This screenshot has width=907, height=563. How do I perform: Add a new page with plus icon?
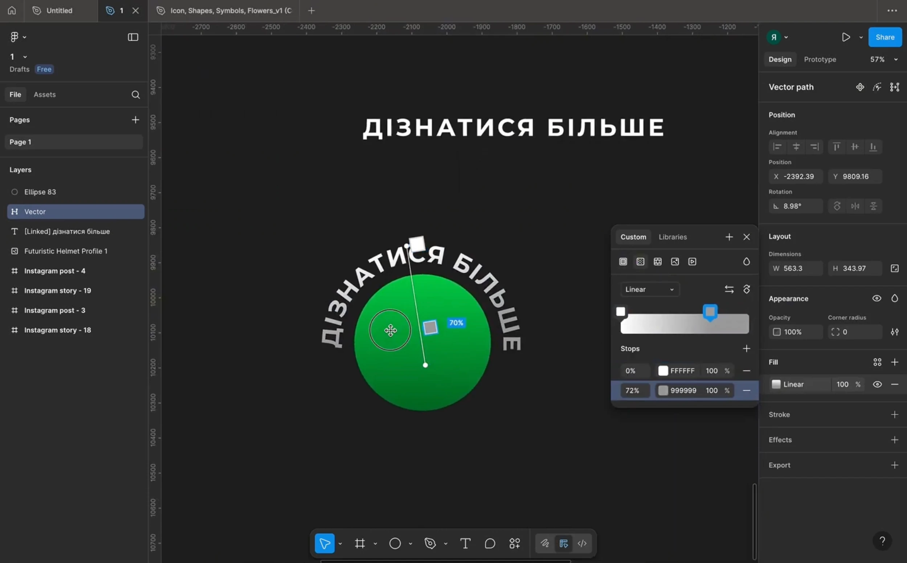click(x=136, y=119)
